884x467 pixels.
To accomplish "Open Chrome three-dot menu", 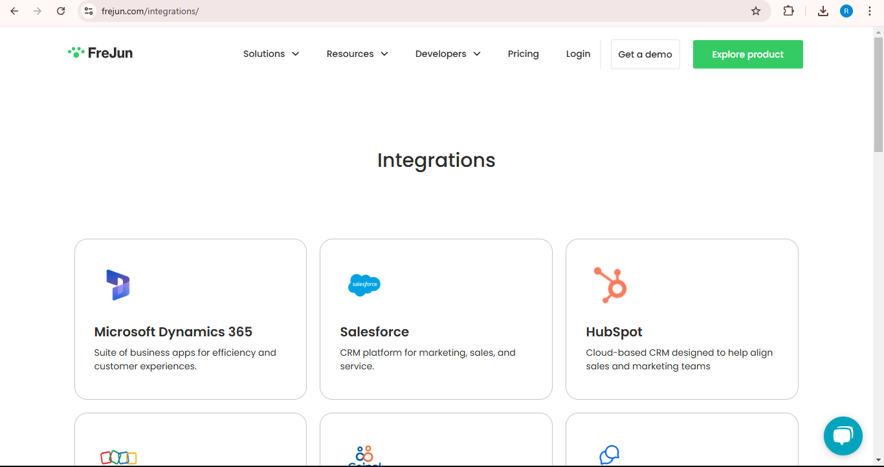I will coord(870,11).
